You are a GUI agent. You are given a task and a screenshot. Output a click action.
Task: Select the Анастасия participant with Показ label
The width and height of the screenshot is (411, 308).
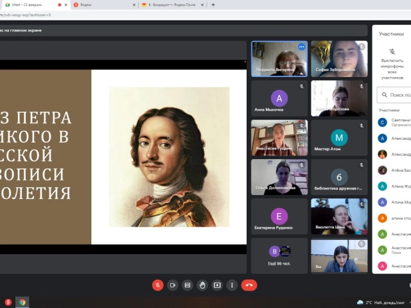tap(394, 250)
